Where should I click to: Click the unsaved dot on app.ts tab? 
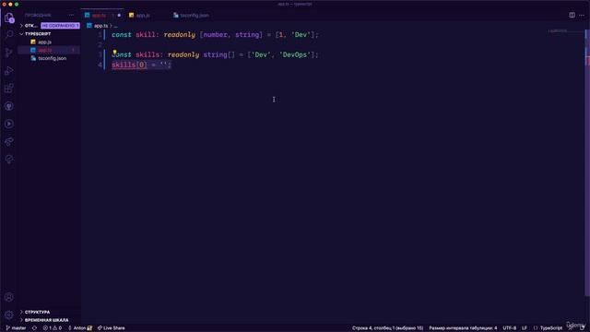click(119, 16)
